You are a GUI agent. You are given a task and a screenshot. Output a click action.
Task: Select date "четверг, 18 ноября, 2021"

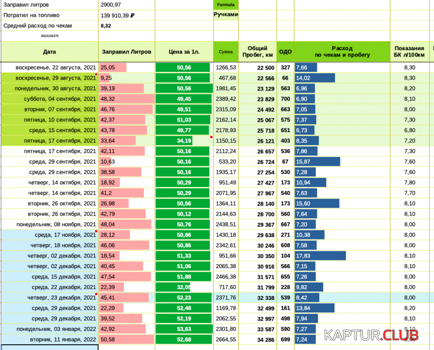[x=50, y=245]
